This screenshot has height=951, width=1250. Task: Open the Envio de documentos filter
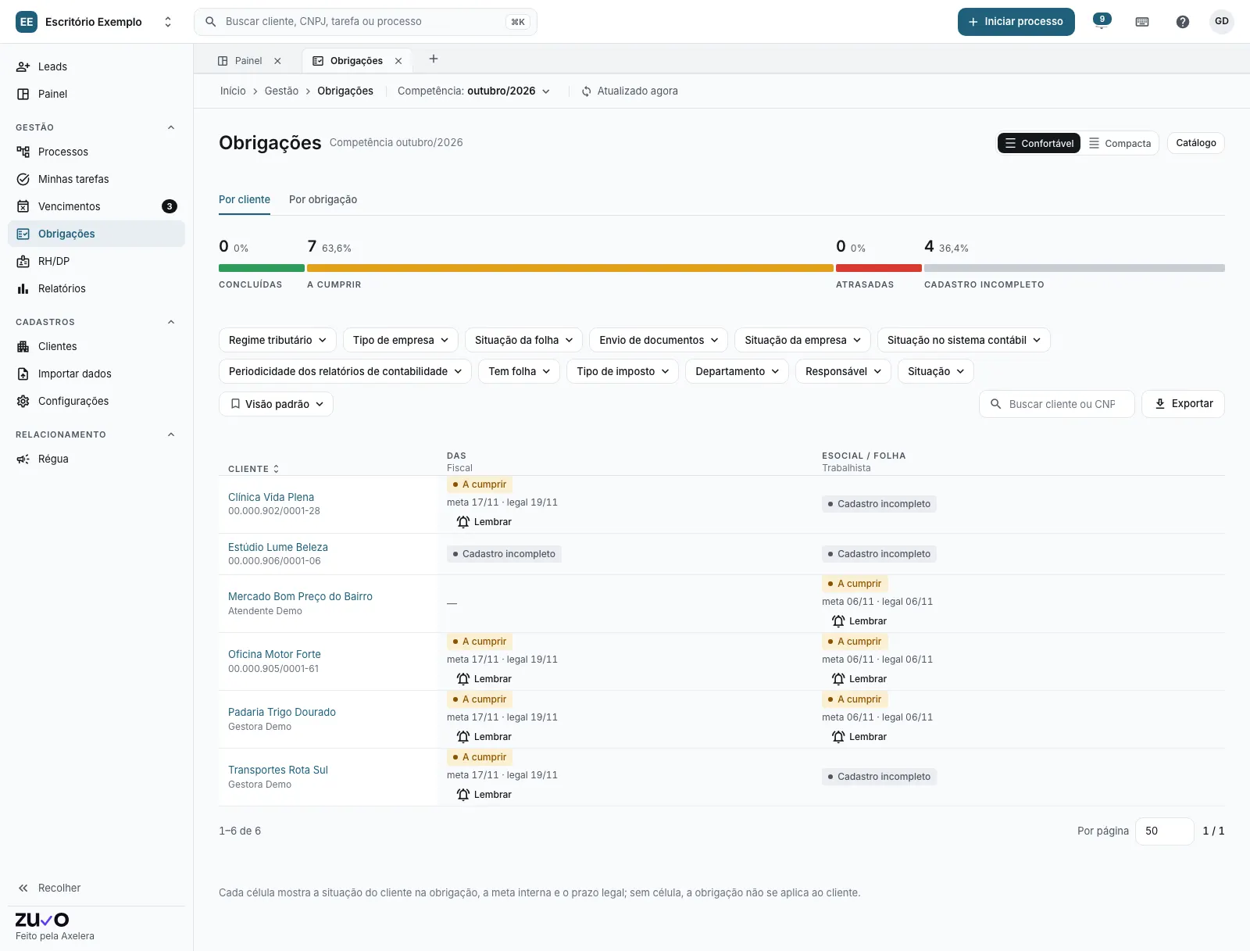tap(659, 340)
